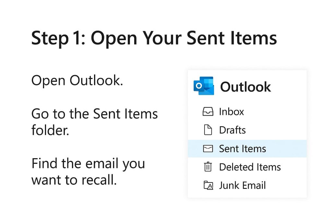Click the "Open Outlook." instruction text
Image resolution: width=332 pixels, height=221 pixels.
click(77, 81)
